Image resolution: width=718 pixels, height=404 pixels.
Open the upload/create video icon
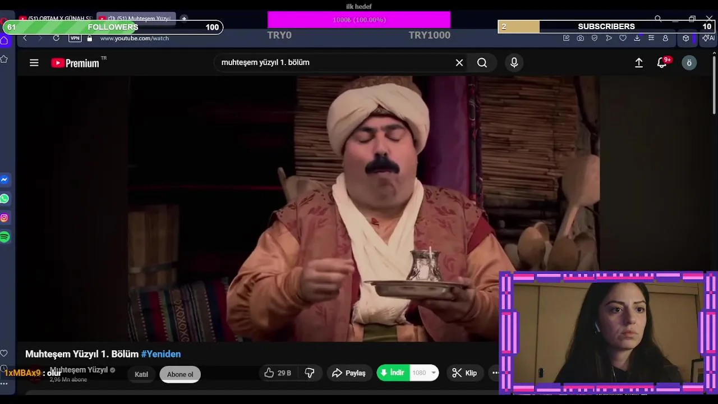point(638,63)
